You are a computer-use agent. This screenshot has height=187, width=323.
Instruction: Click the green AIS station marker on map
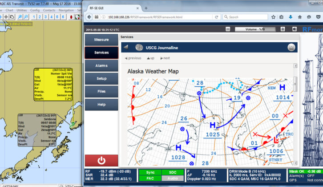(73, 124)
